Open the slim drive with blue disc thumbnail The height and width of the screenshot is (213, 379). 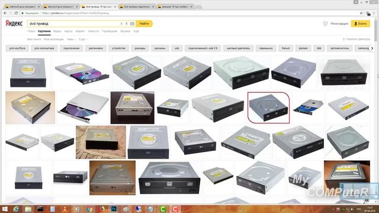coord(309,108)
